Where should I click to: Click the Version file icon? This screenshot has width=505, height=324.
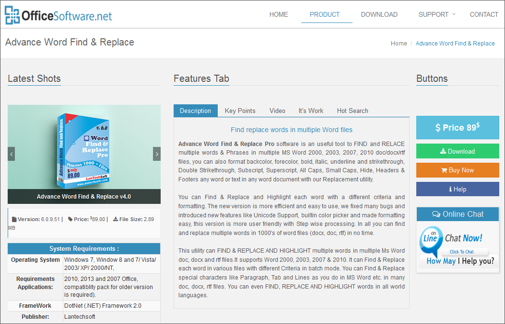14,219
